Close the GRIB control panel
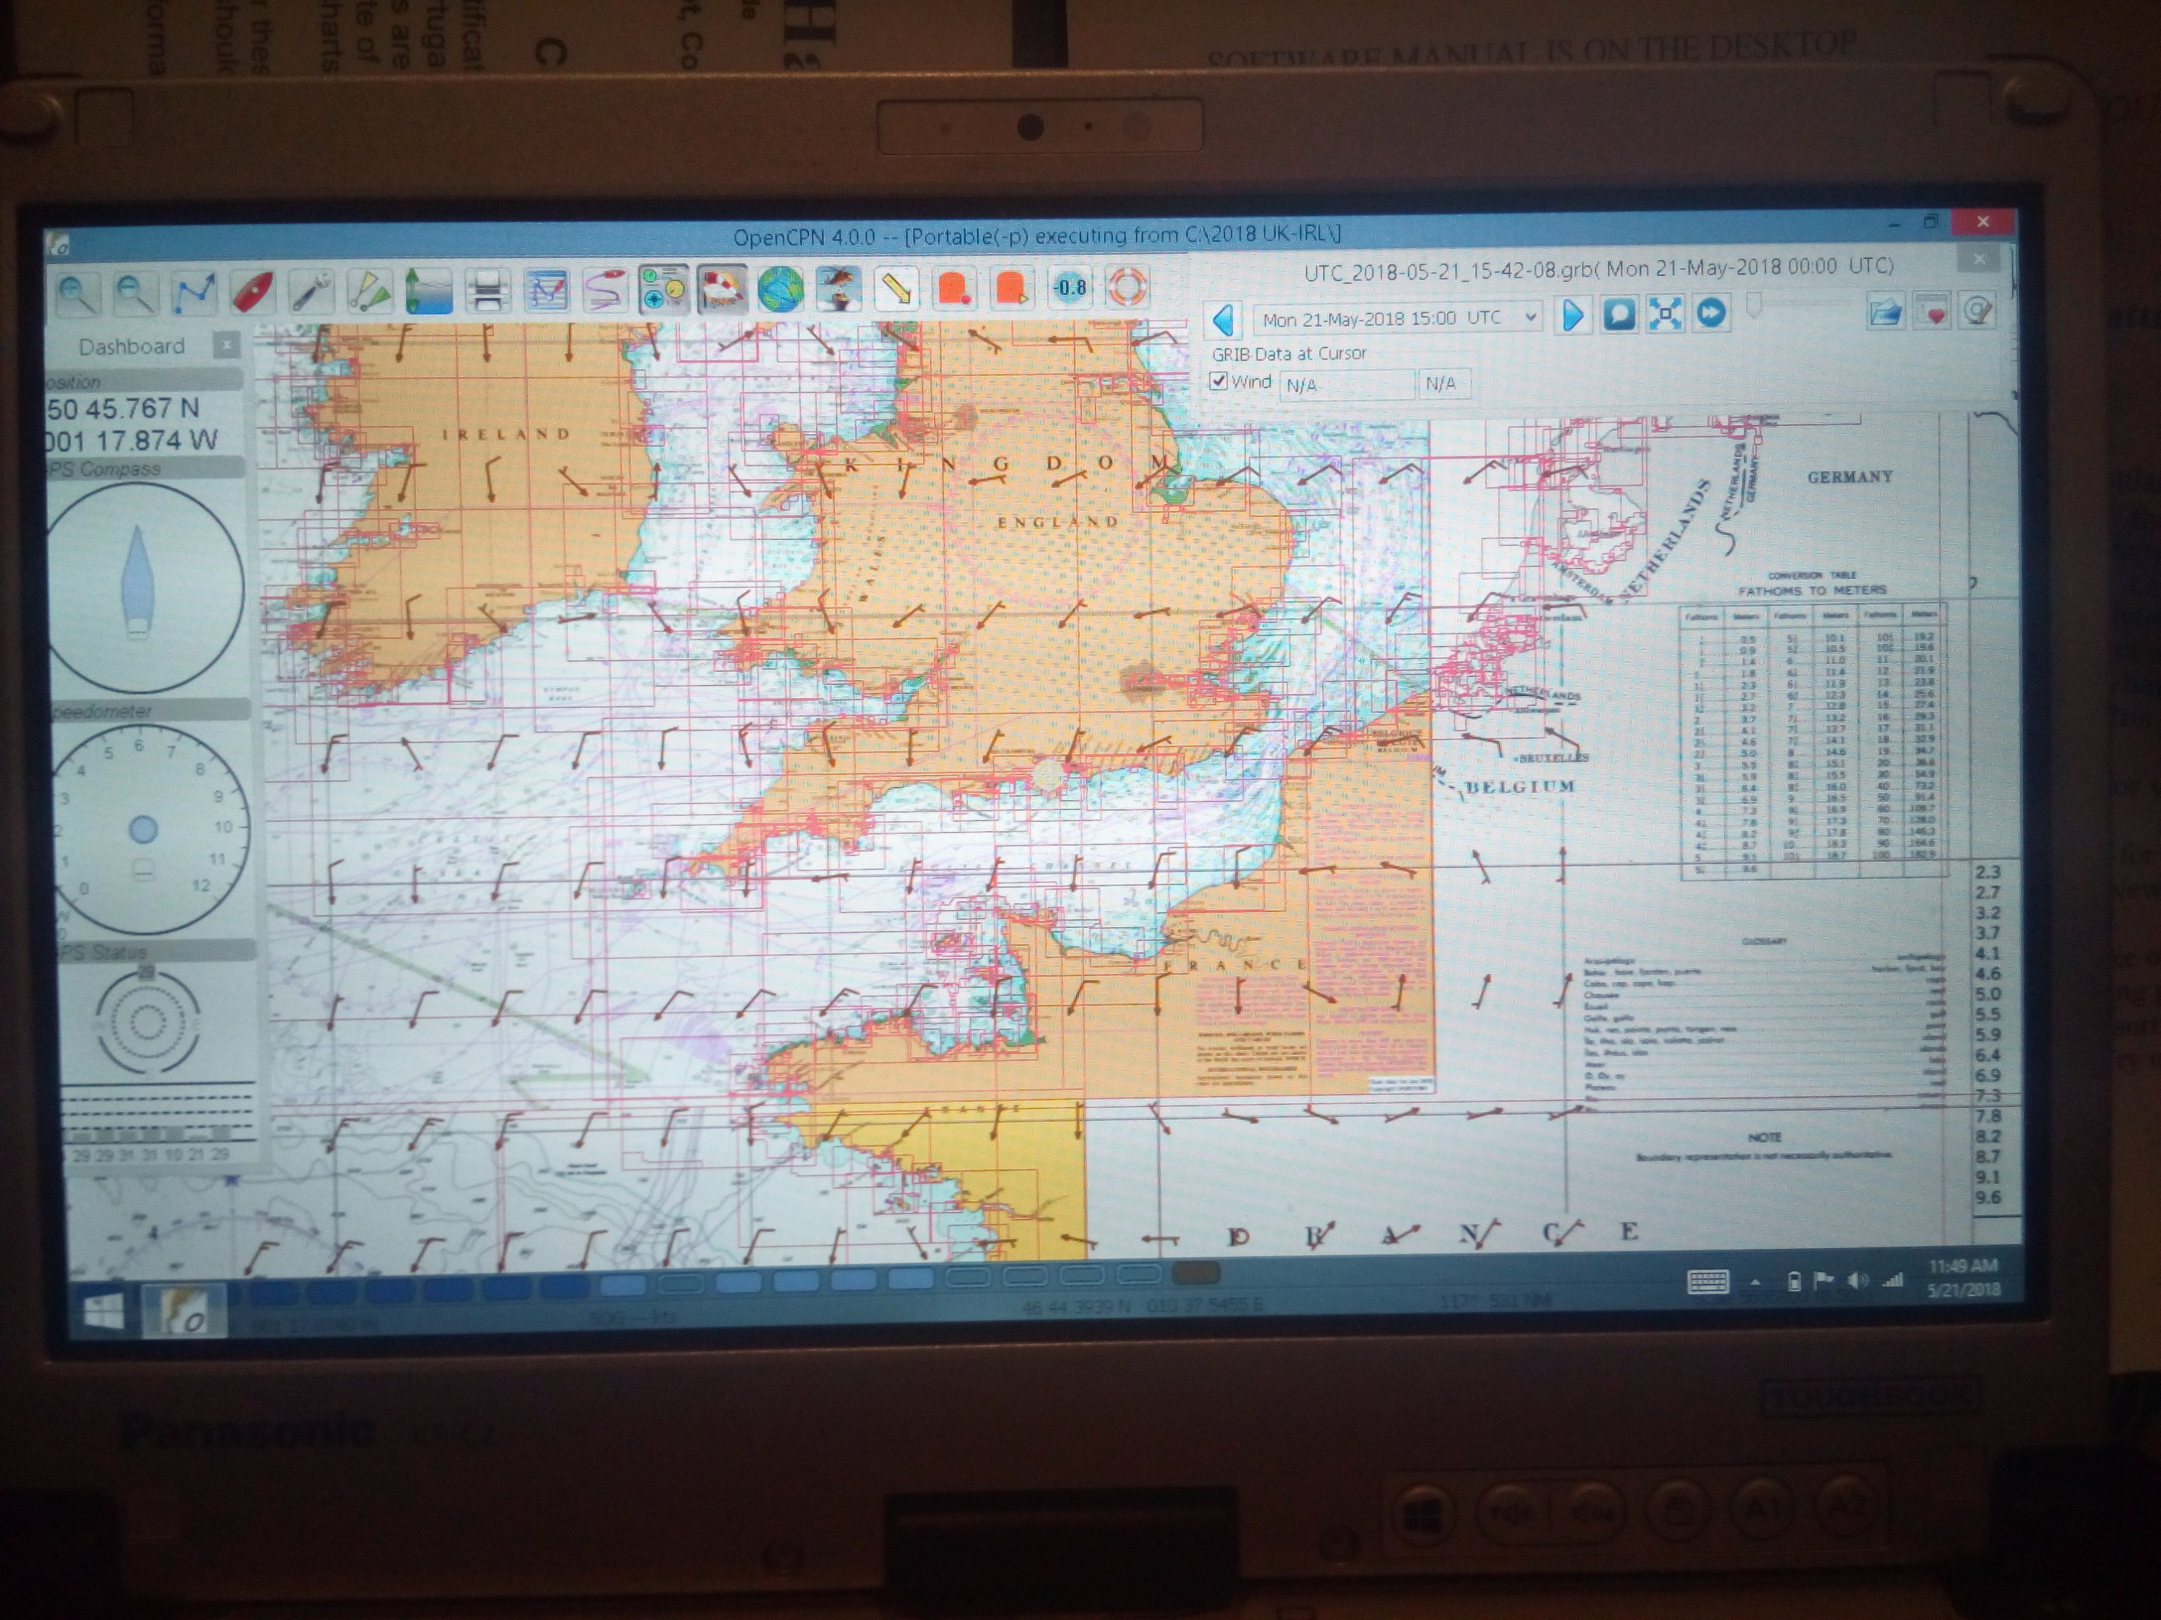2161x1620 pixels. click(1978, 259)
